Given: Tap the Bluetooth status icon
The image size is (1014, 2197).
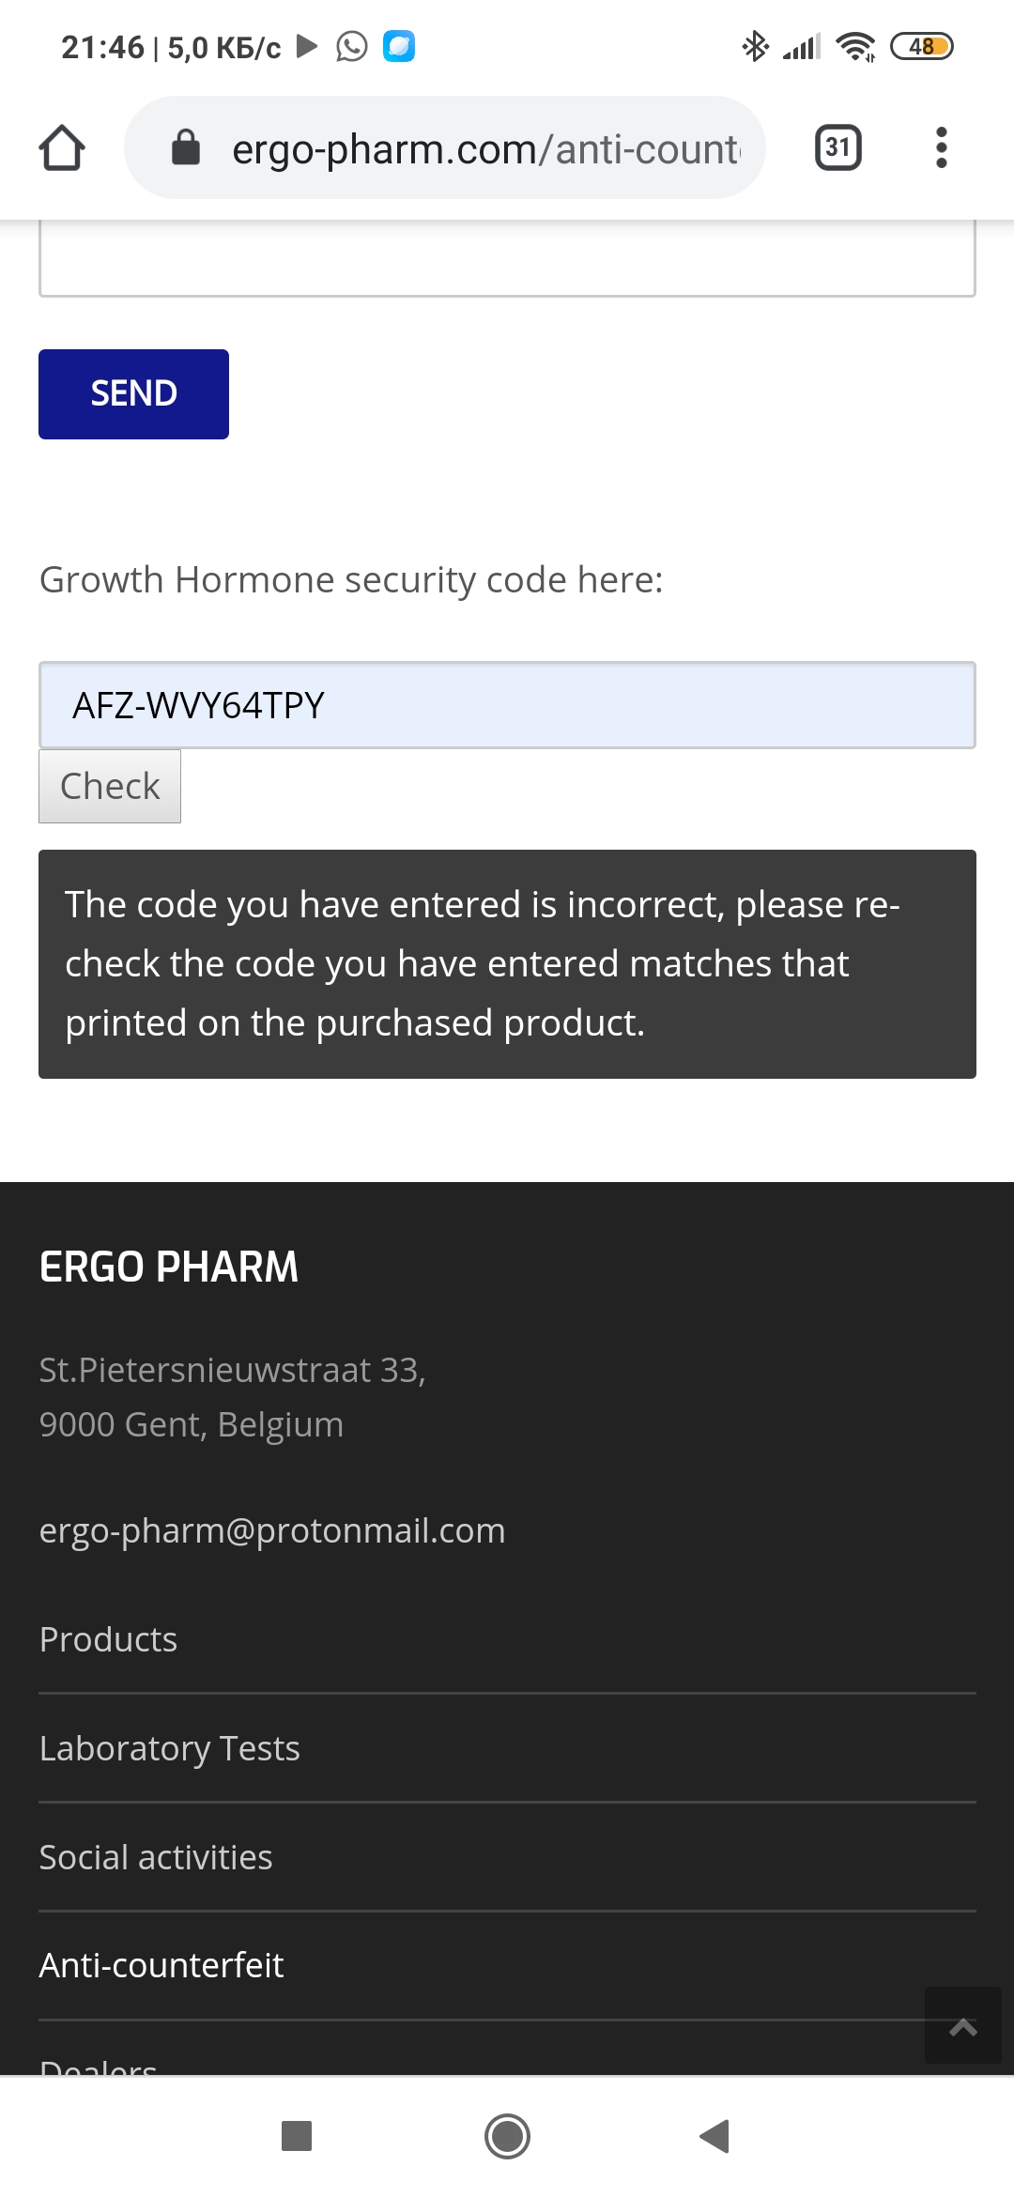Looking at the screenshot, I should click(754, 46).
